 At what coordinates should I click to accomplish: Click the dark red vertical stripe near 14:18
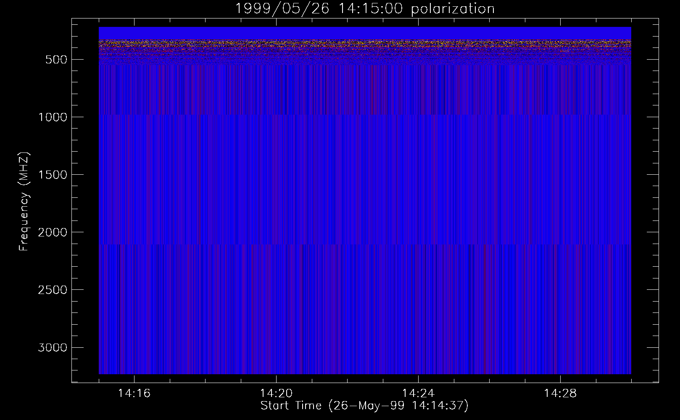tap(200, 181)
